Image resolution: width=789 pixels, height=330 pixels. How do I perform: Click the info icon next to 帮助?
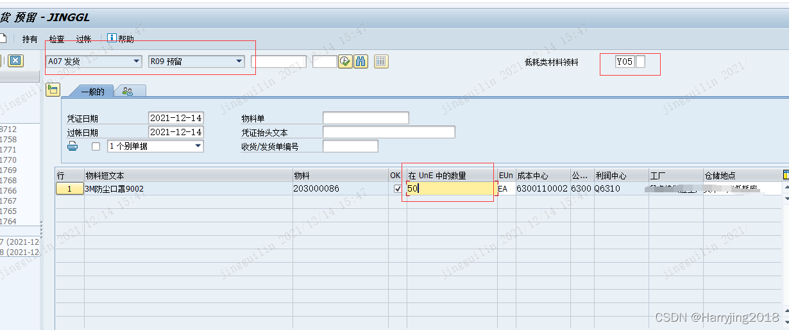point(112,38)
